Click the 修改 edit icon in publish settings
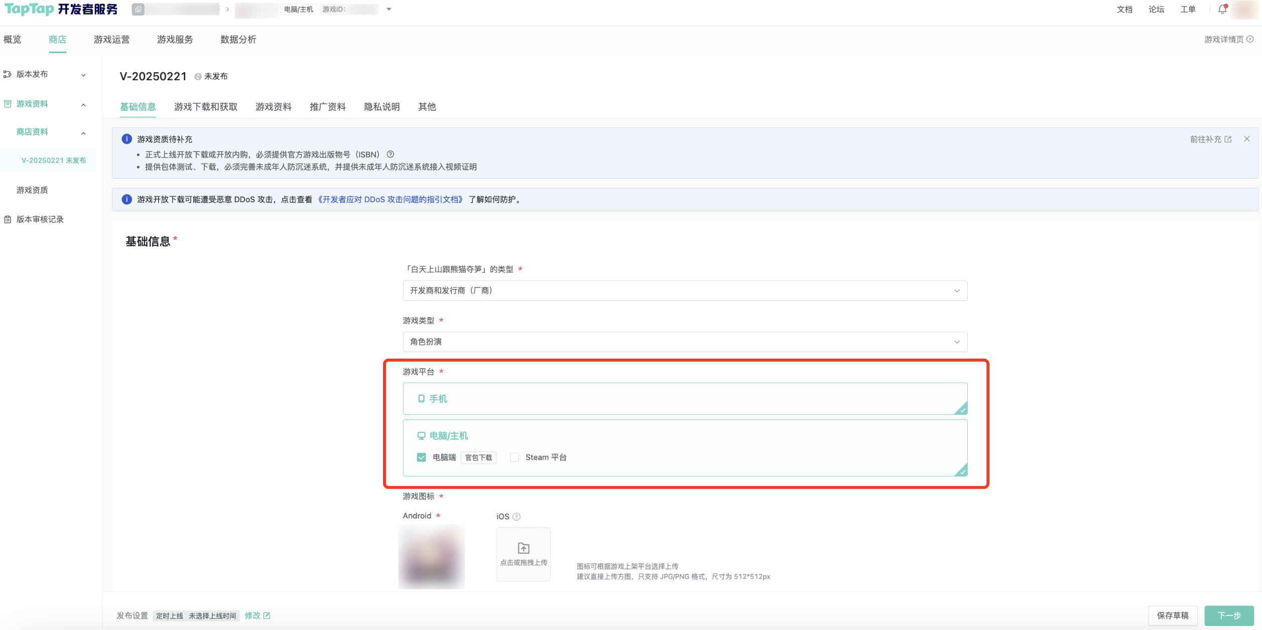The height and width of the screenshot is (630, 1262). [267, 615]
